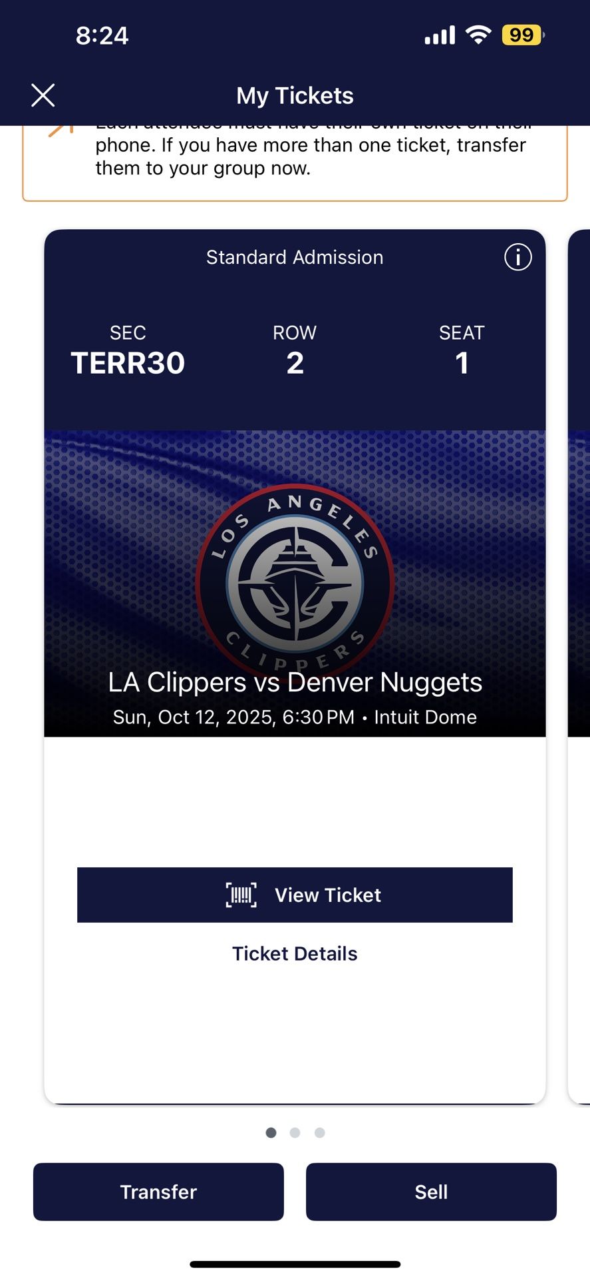This screenshot has height=1279, width=590.
Task: Tap the home indicator bar
Action: coord(295,1264)
